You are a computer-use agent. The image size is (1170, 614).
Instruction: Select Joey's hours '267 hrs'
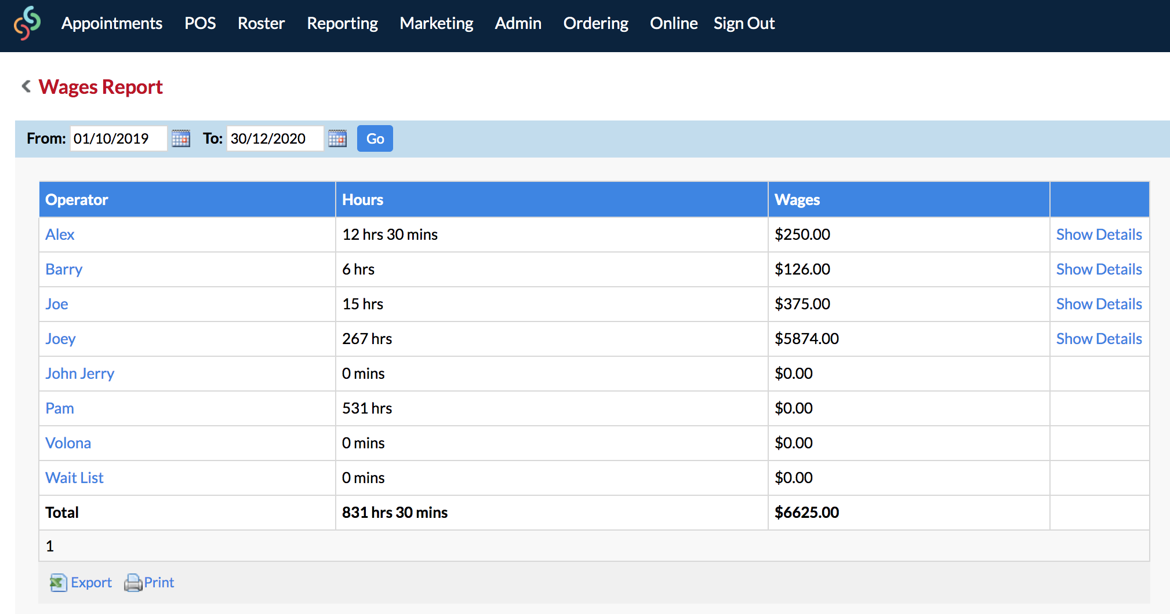[x=367, y=339]
